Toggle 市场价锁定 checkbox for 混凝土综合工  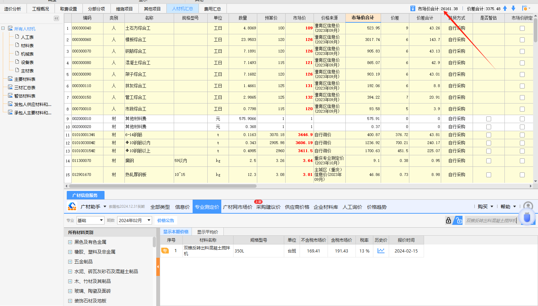click(522, 63)
